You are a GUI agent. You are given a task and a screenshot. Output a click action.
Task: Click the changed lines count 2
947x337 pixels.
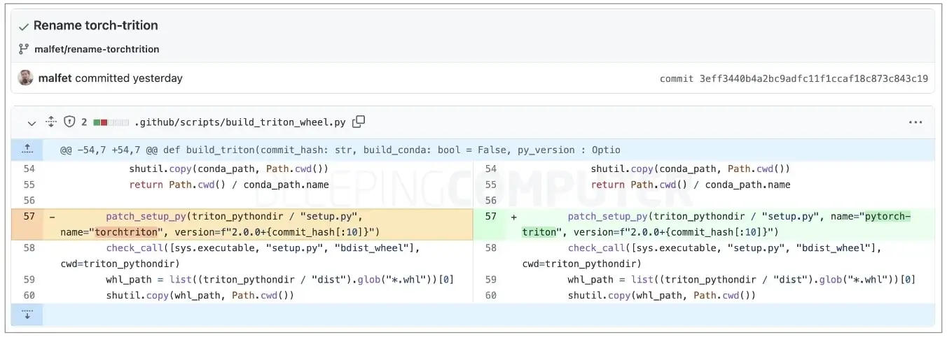pyautogui.click(x=84, y=122)
